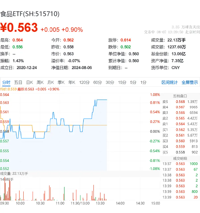Select the 卖4 row at 0.567
Viewport: 200px width, 213px height.
(x=180, y=107)
